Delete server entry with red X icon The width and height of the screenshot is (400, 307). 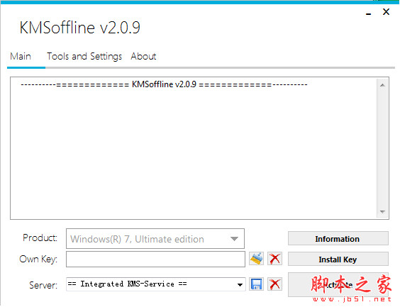(x=274, y=284)
